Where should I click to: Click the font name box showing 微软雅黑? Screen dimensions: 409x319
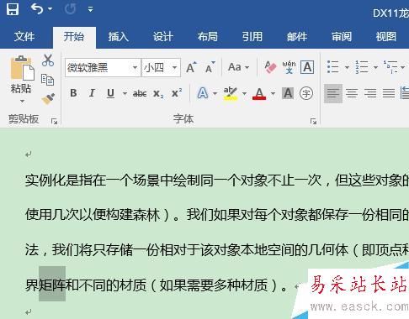98,67
